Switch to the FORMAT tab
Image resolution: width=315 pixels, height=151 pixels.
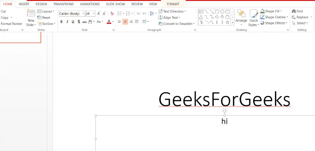173,4
